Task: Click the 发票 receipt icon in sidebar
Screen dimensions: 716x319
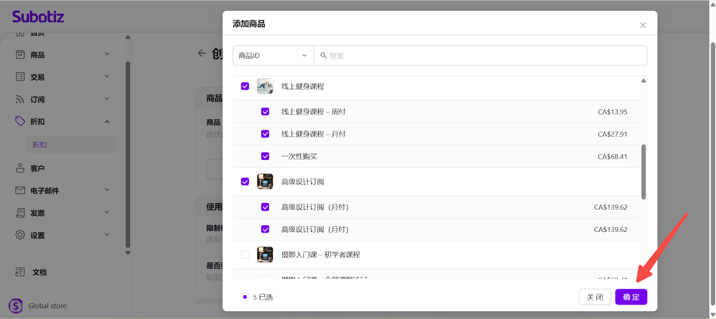Action: pos(20,213)
